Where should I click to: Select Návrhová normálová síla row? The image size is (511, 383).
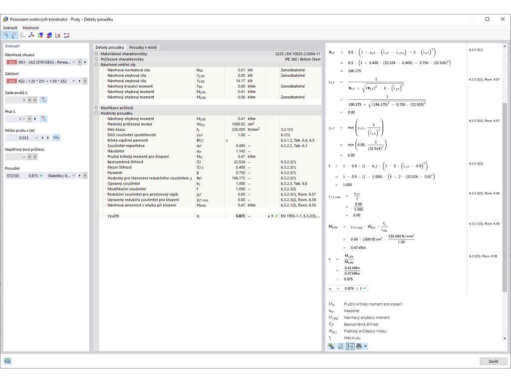pyautogui.click(x=211, y=70)
